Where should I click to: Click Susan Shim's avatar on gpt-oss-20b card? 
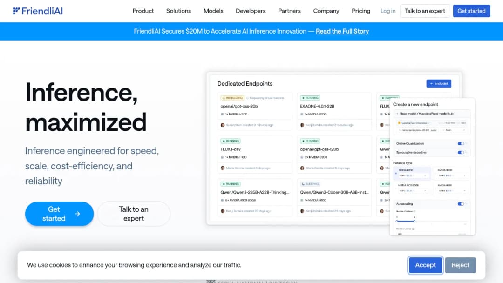pos(223,125)
